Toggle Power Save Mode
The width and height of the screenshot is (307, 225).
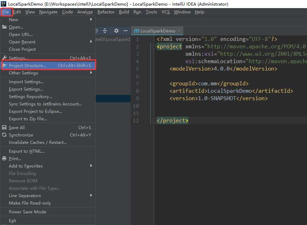click(x=48, y=212)
